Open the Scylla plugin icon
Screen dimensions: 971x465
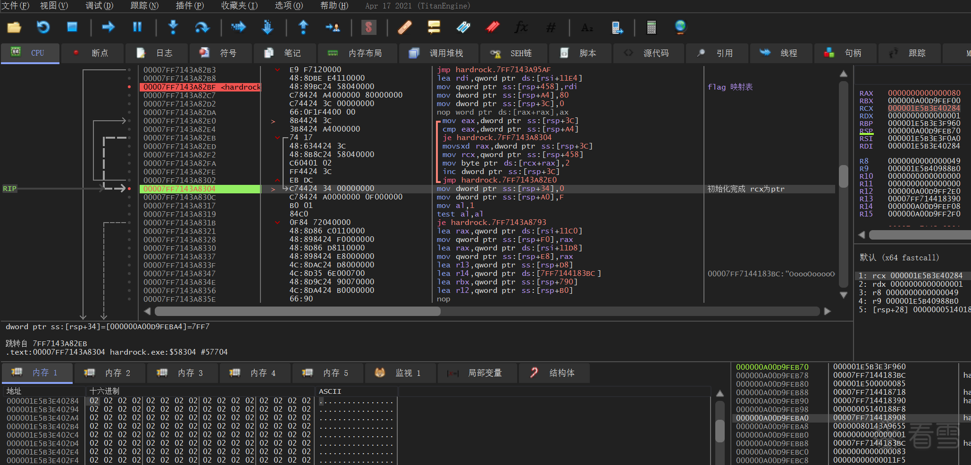368,27
